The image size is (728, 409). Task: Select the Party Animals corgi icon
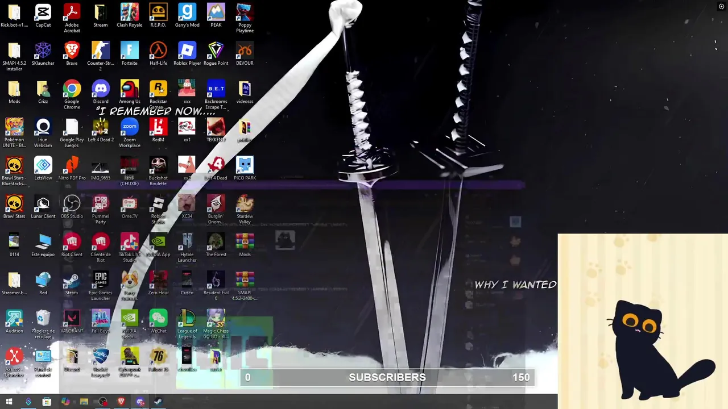[x=130, y=285]
